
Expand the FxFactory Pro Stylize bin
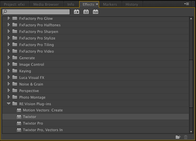pos(9,38)
